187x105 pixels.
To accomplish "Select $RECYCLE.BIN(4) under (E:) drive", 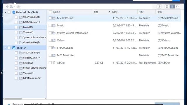I will (x=31, y=52).
